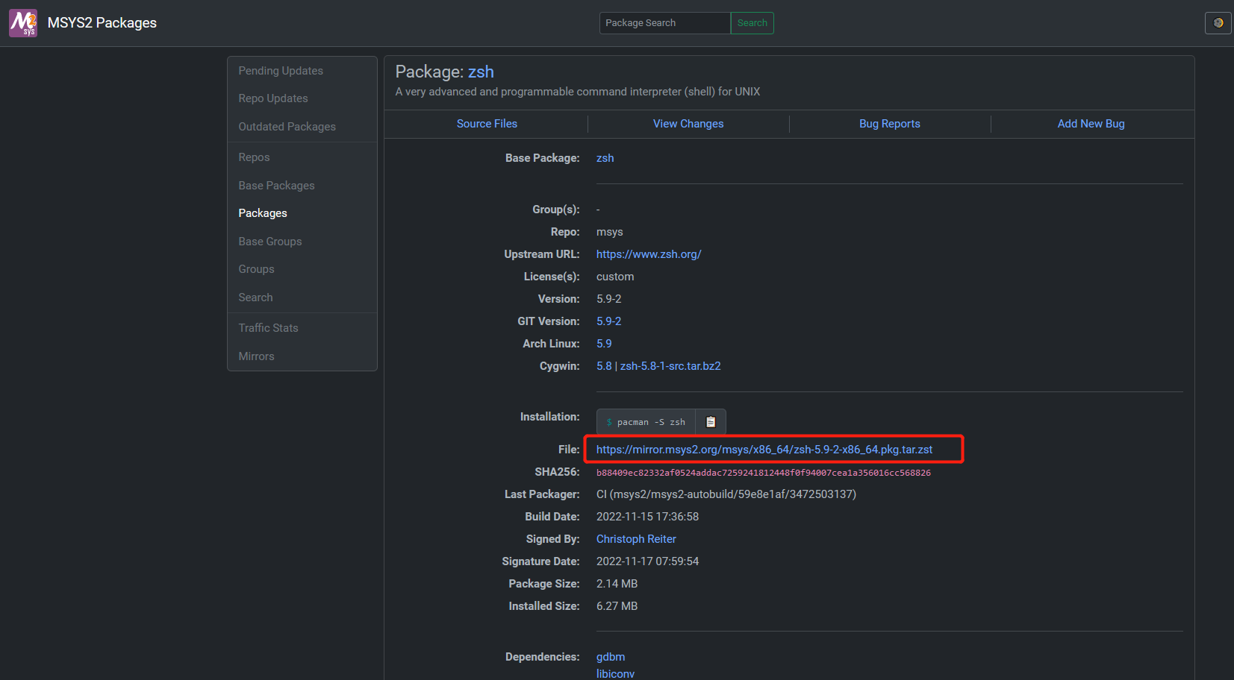
Task: Select Add New Bug
Action: point(1091,123)
